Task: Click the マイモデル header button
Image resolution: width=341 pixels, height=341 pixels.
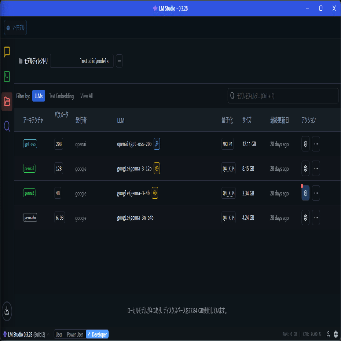Action: [x=15, y=27]
